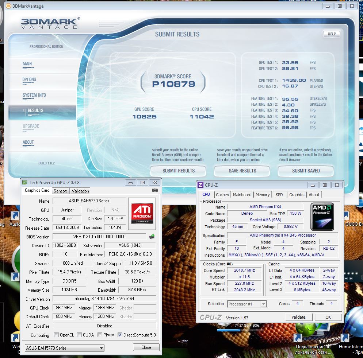Click the GPU-Z screenshot camera icon
Viewport: 363px width, 358px height.
[154, 190]
